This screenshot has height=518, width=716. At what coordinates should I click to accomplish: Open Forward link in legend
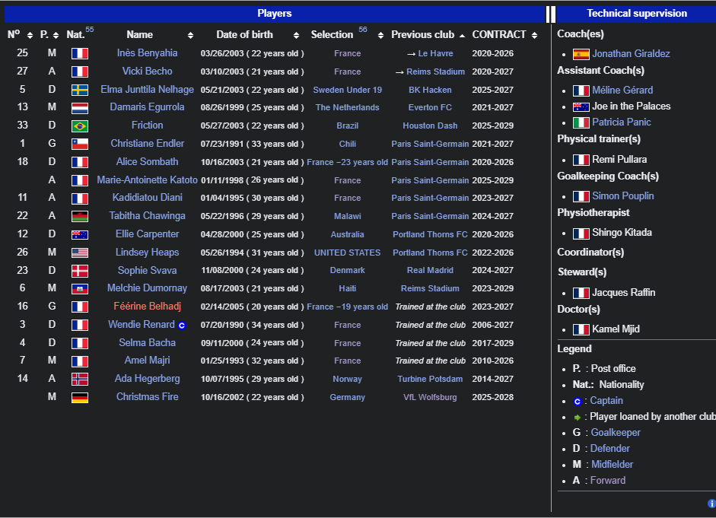point(608,481)
